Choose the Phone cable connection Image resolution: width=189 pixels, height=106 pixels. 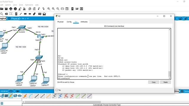54,96
